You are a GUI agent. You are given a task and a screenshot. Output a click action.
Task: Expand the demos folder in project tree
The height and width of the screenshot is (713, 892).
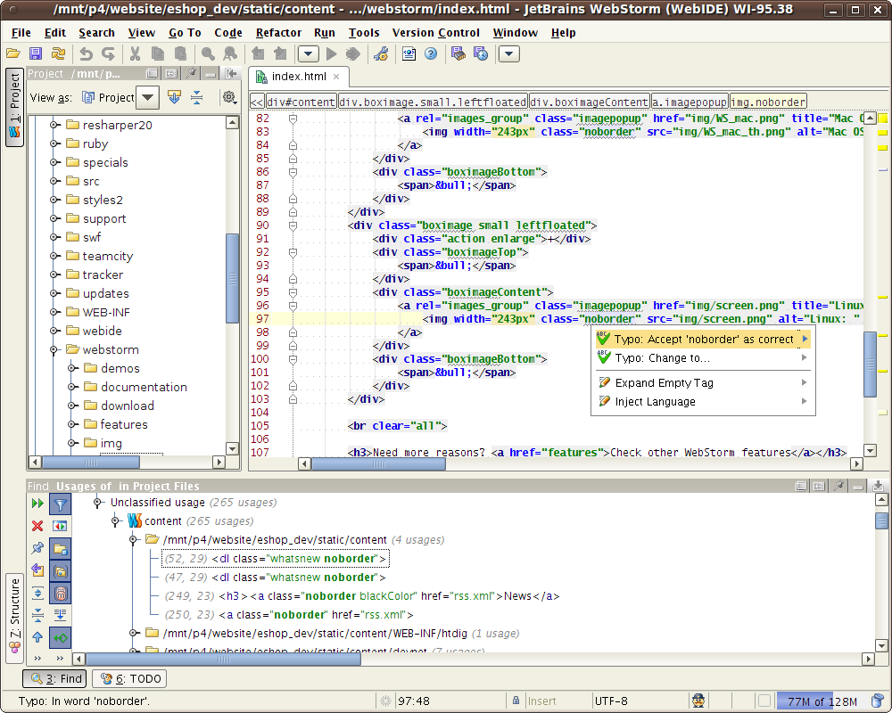pyautogui.click(x=72, y=368)
